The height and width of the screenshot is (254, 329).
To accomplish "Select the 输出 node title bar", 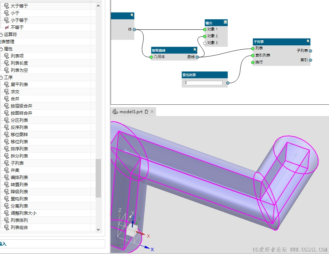I will click(x=216, y=23).
